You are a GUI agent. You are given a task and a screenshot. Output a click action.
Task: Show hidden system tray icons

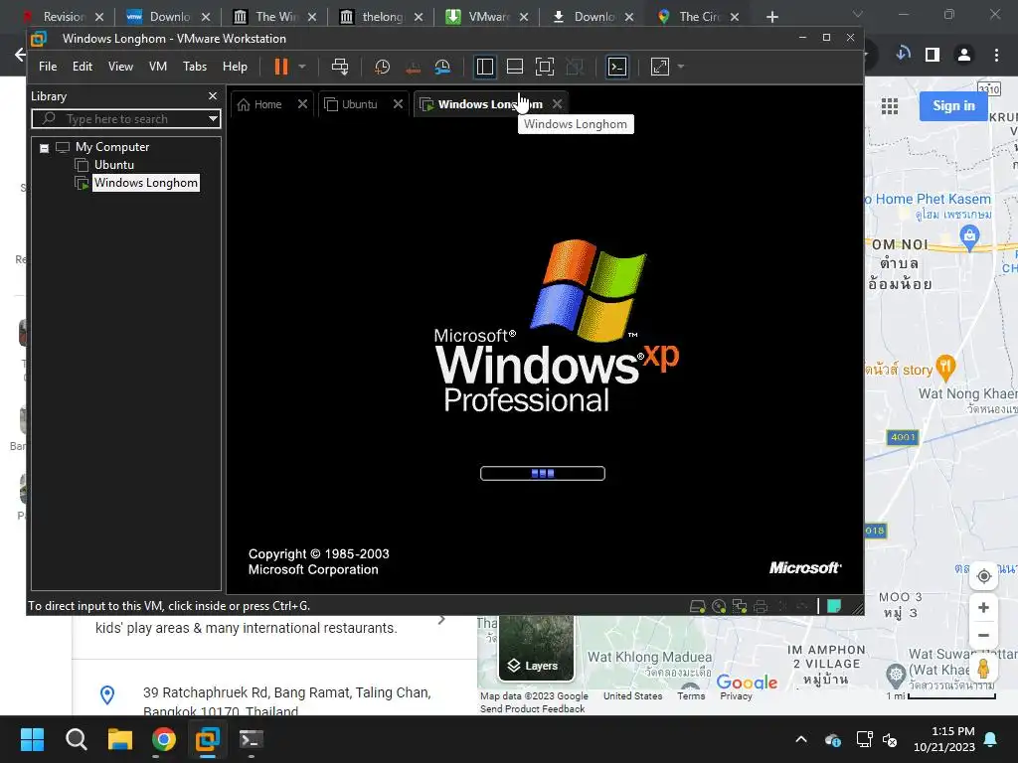[x=801, y=739]
